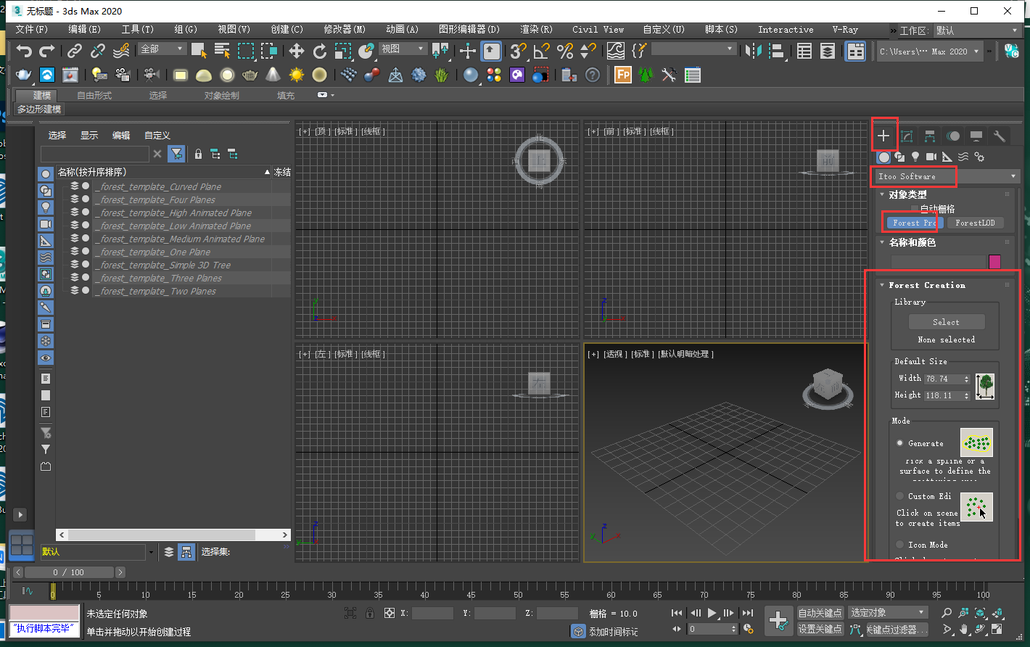Toggle visibility of _forest_template_Curved Plane

pyautogui.click(x=86, y=186)
